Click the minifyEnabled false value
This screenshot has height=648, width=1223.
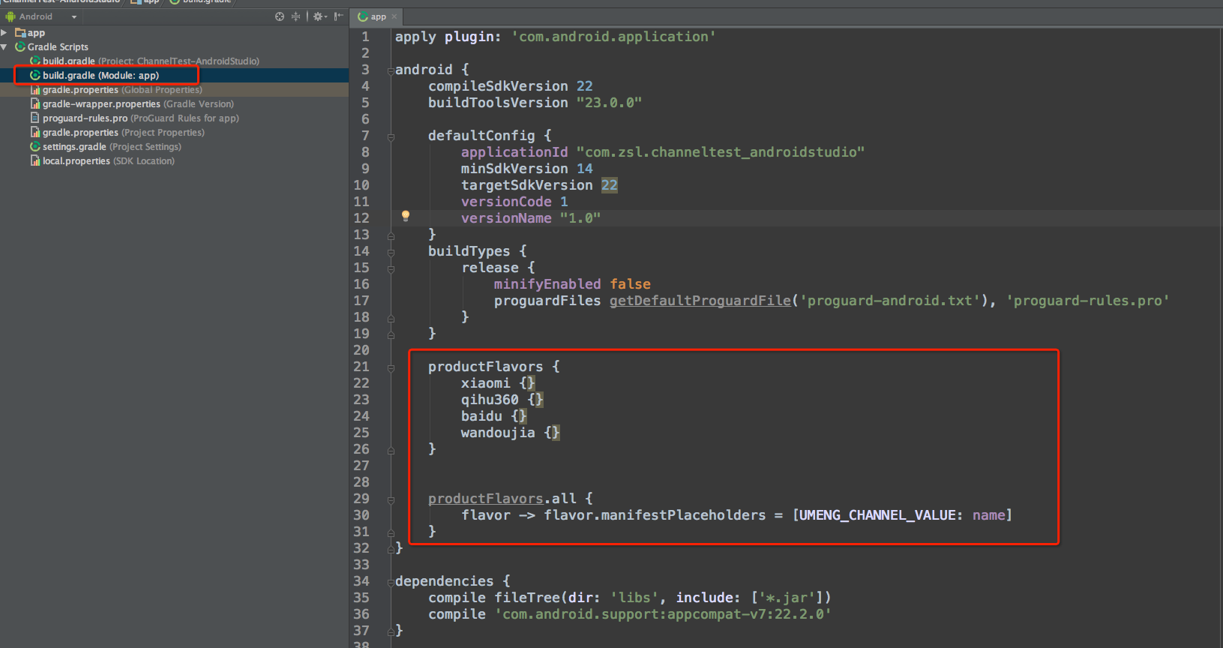630,284
